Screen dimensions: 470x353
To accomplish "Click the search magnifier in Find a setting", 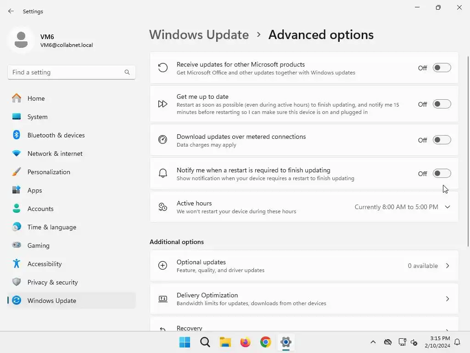I will point(127,72).
